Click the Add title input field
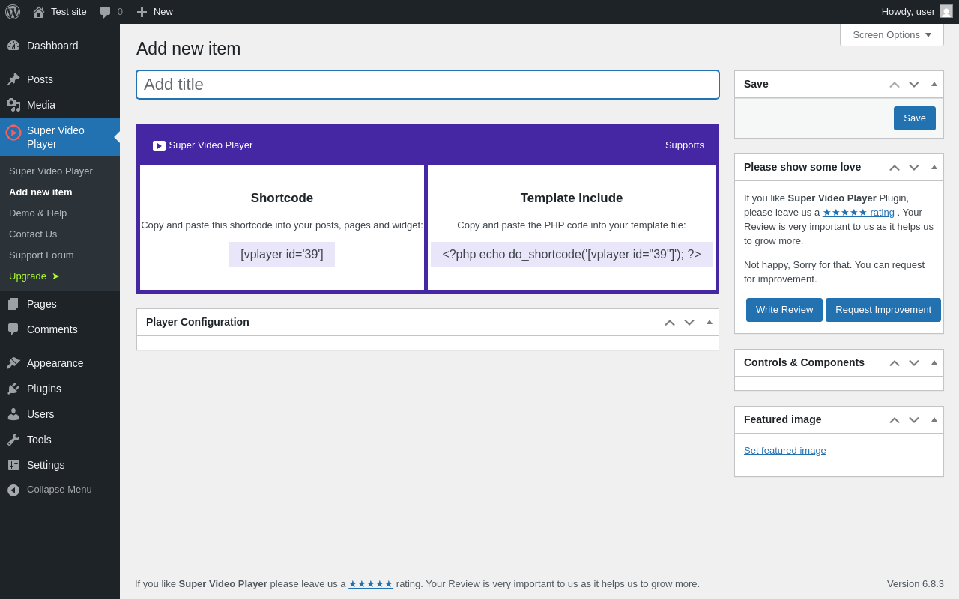Viewport: 959px width, 599px height. point(427,85)
